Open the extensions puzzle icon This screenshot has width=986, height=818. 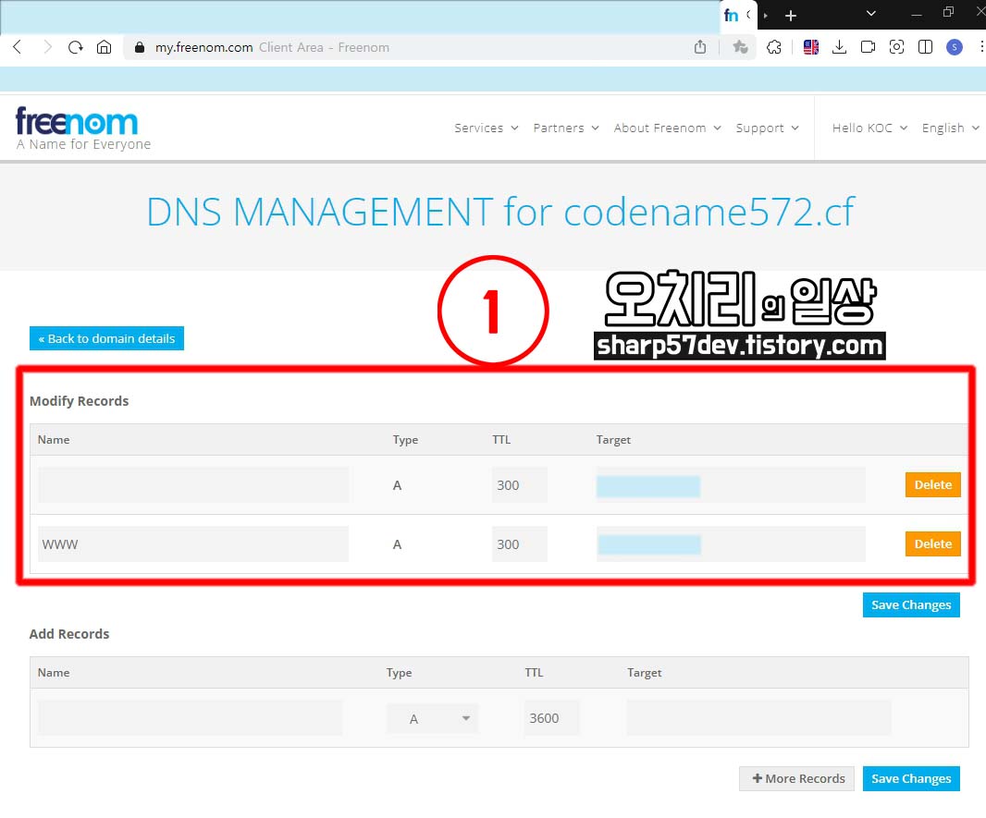774,47
